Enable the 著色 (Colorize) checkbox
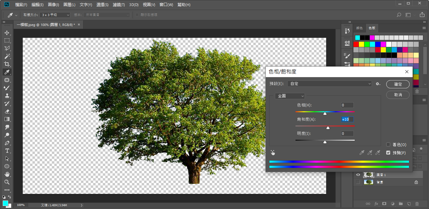The image size is (429, 209). 388,145
